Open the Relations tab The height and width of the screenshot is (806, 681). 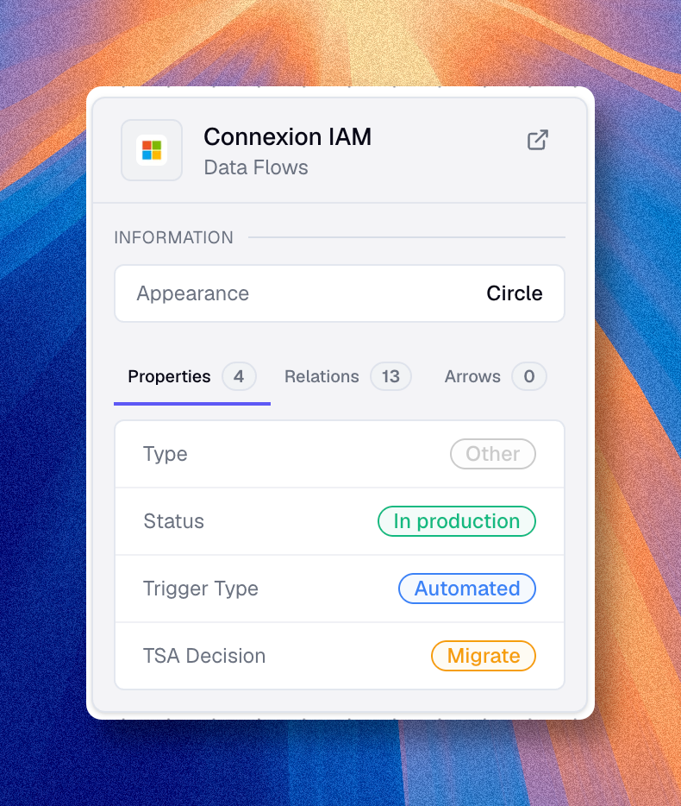pos(322,376)
